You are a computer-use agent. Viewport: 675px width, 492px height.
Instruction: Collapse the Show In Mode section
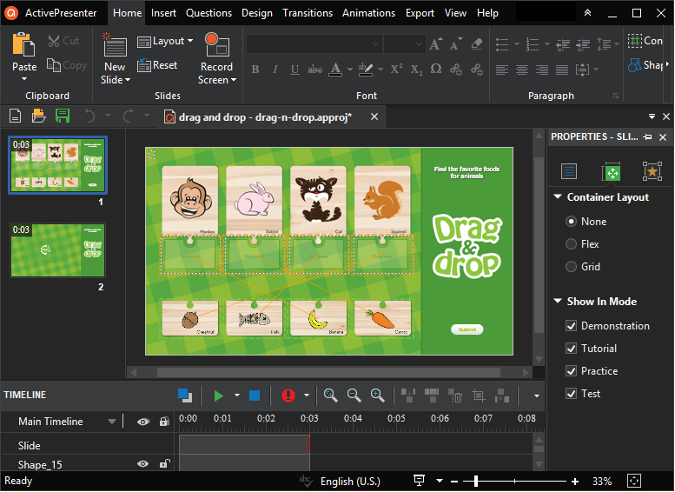(x=558, y=302)
